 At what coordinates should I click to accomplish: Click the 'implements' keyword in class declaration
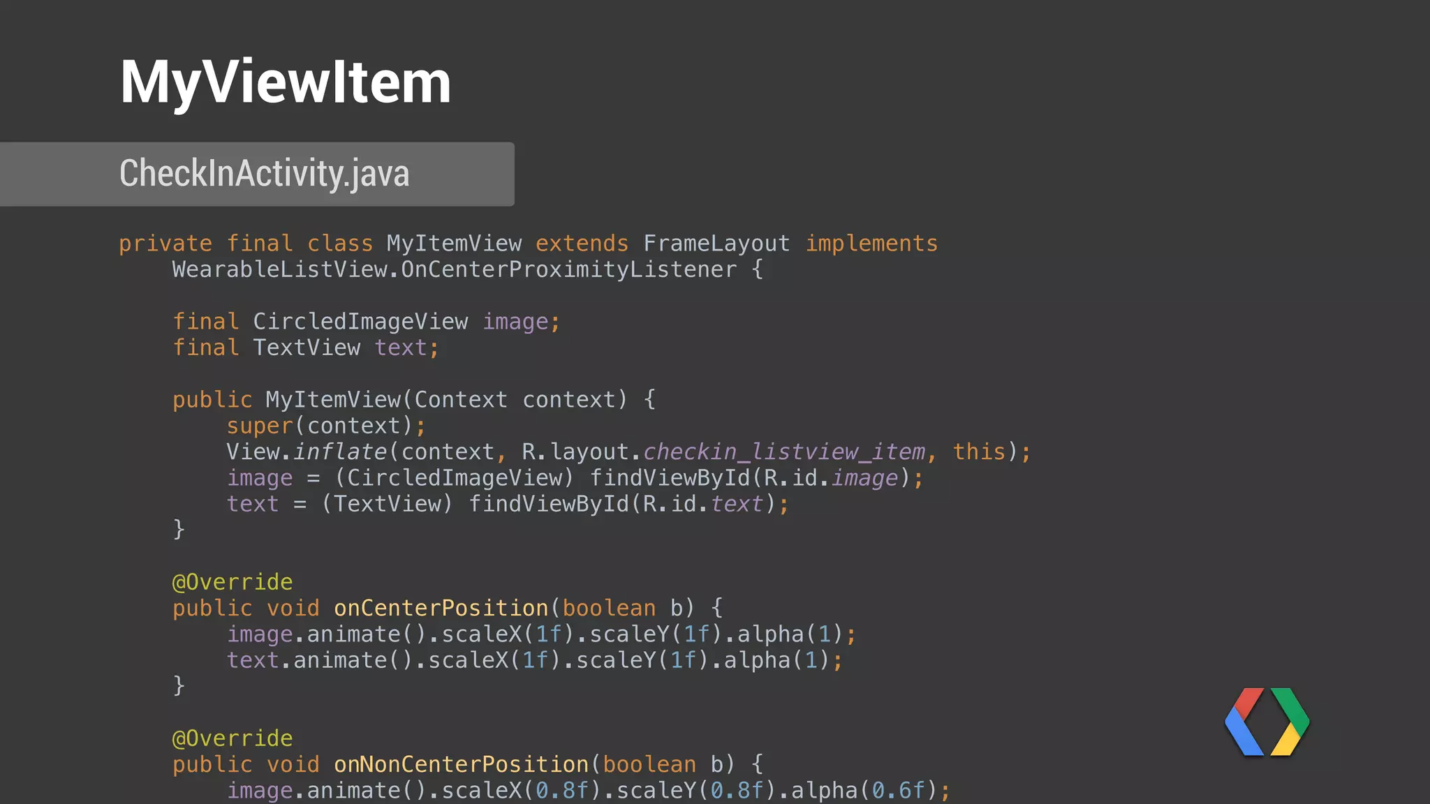(x=871, y=244)
